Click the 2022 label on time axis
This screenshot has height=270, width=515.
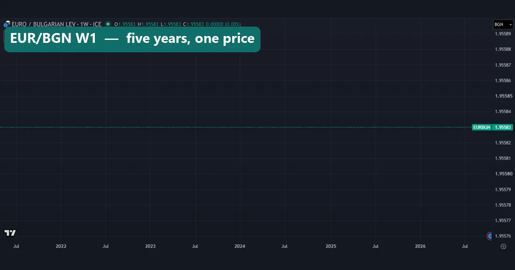61,246
